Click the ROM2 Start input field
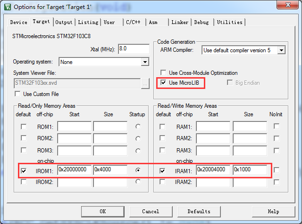Image resolution: width=302 pixels, height=224 pixels. (75, 138)
